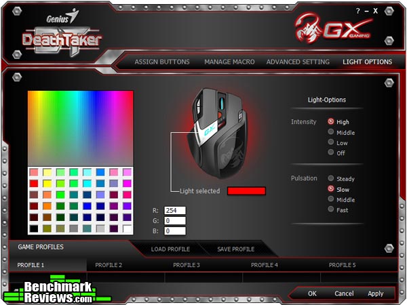
Task: Choose the bright cyan swatch
Action: coord(88,184)
